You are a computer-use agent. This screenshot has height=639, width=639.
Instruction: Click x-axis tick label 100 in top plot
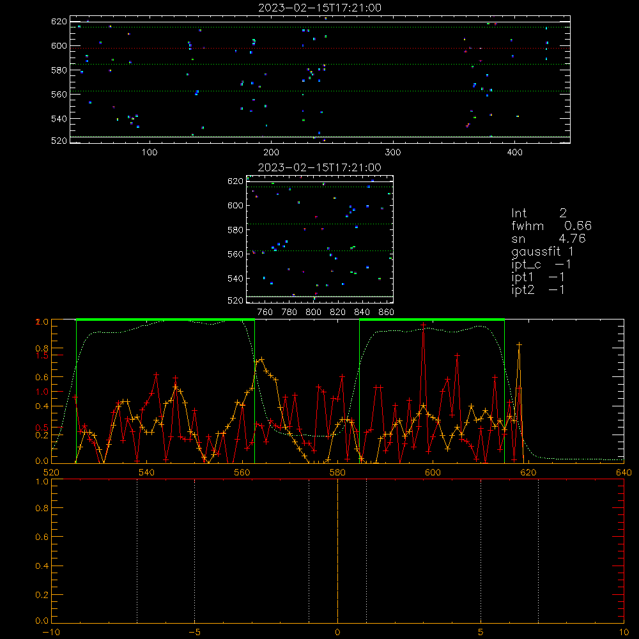point(150,153)
